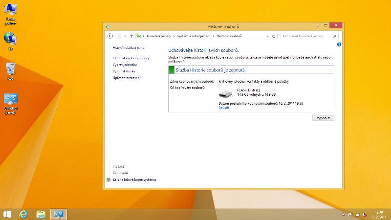Open the Koš recycle bin on desktop
The width and height of the screenshot is (391, 220).
click(10, 69)
